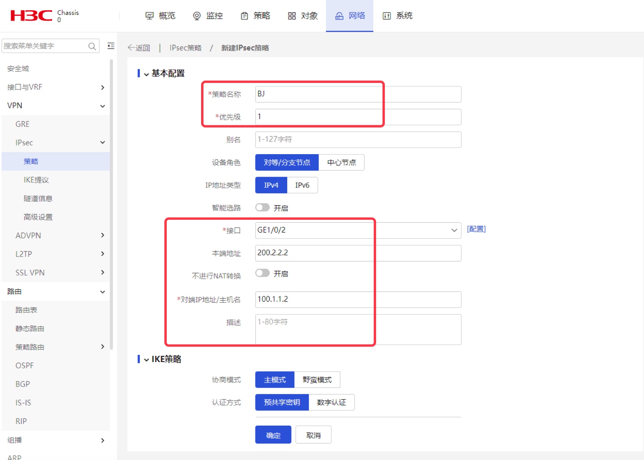Click the sidebar vertical scrollbar
This screenshot has width=644, height=460.
coord(111,204)
